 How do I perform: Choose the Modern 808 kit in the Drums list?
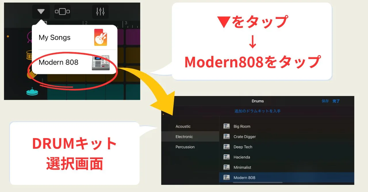pos(287,177)
